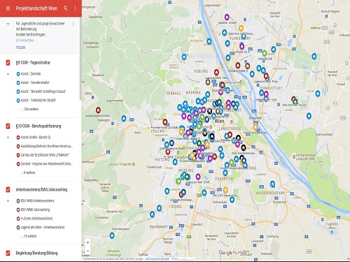Click the blue marker north of Kaiserebersdorf
350x262 pixels.
pos(272,184)
